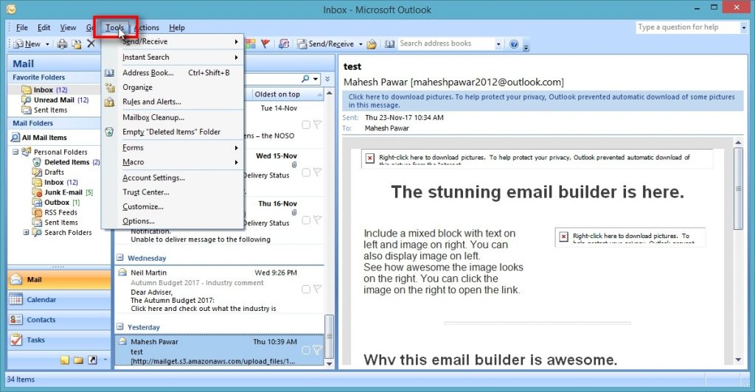Open the Shortcuts icon at pane bottom
Viewport: 755px width, 392px height.
coord(92,360)
